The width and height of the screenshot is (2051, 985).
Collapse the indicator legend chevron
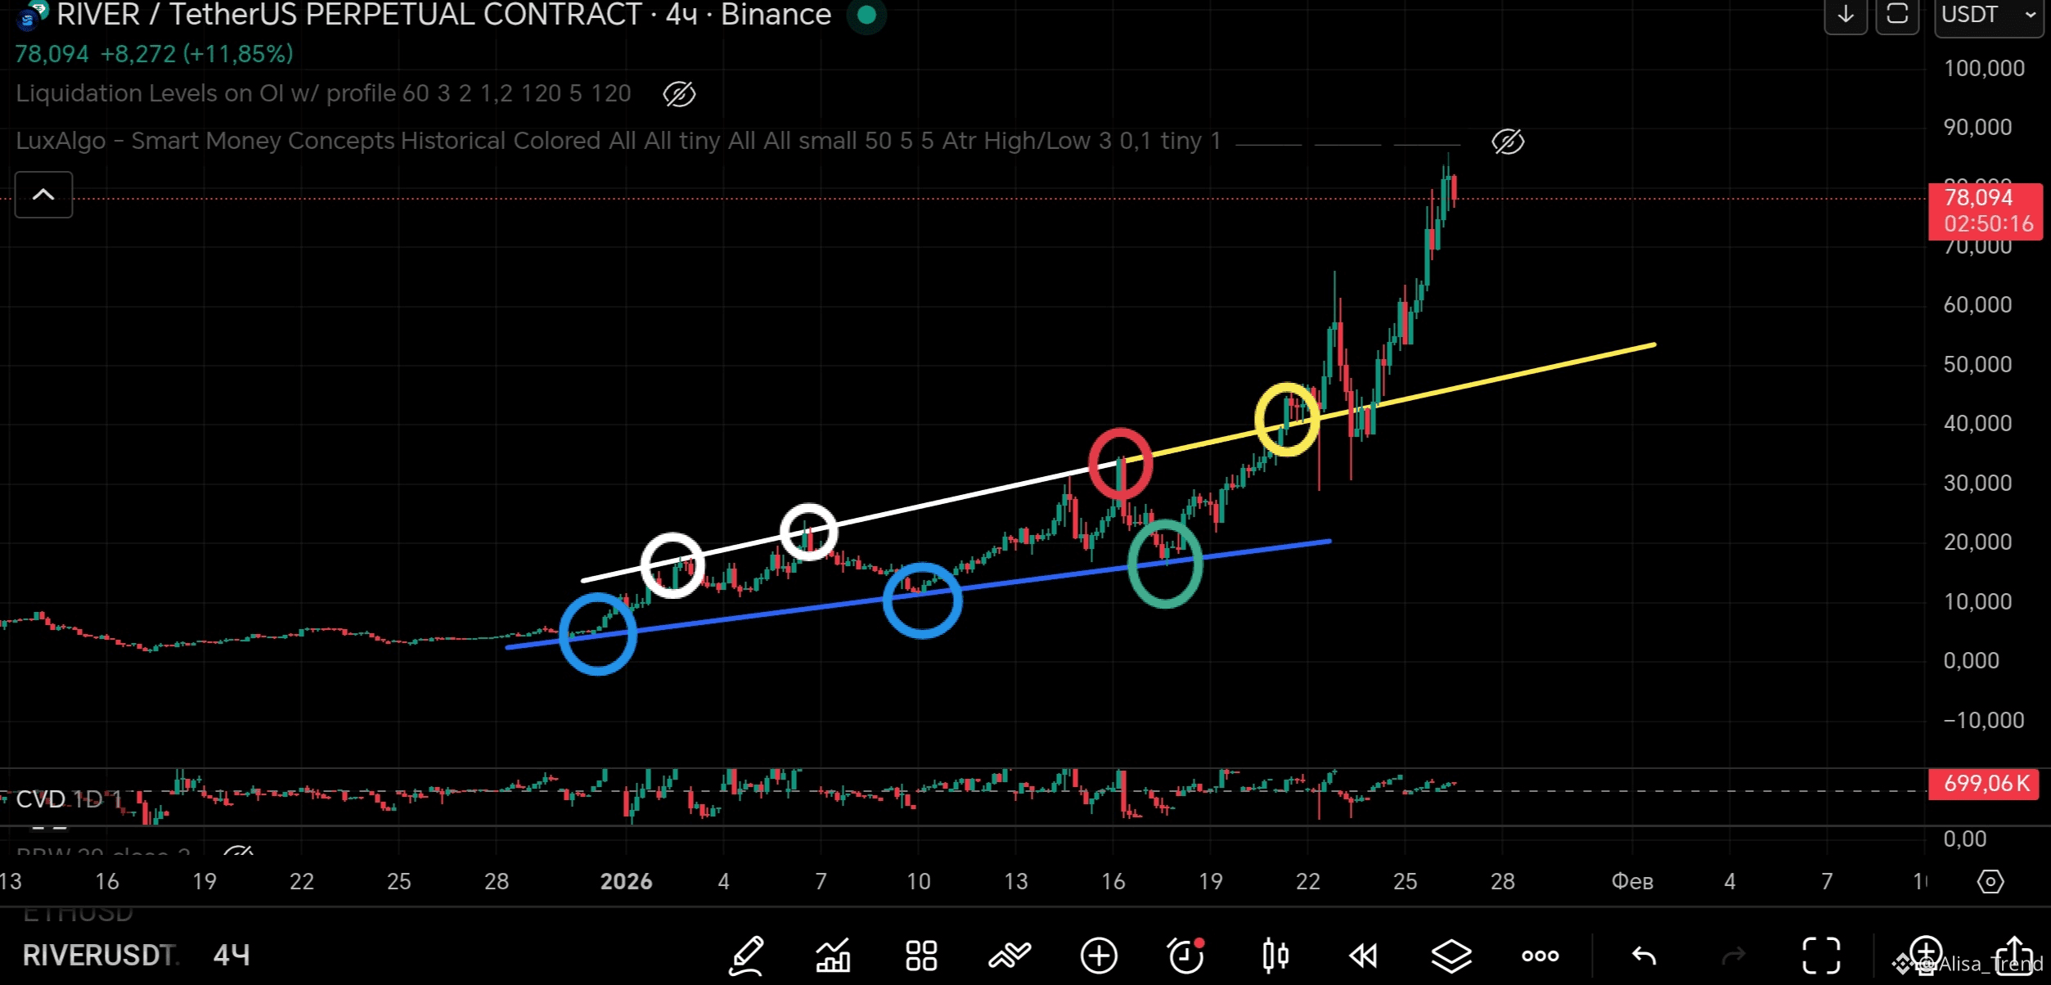(x=43, y=195)
